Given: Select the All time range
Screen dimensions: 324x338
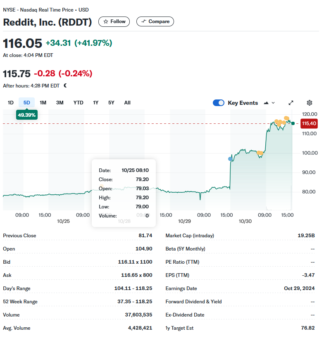Looking at the screenshot, I should [x=127, y=103].
